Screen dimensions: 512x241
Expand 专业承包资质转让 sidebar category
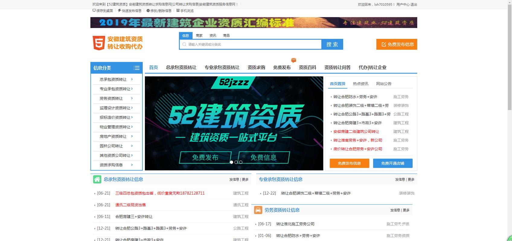117,89
